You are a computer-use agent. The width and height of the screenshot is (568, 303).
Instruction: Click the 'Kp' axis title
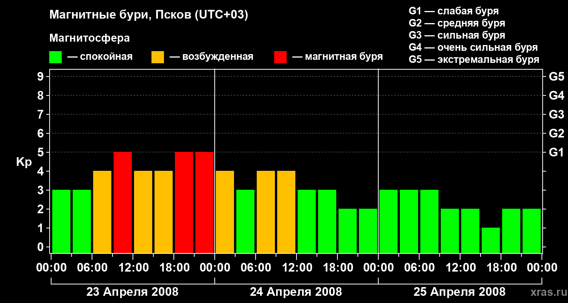point(24,162)
